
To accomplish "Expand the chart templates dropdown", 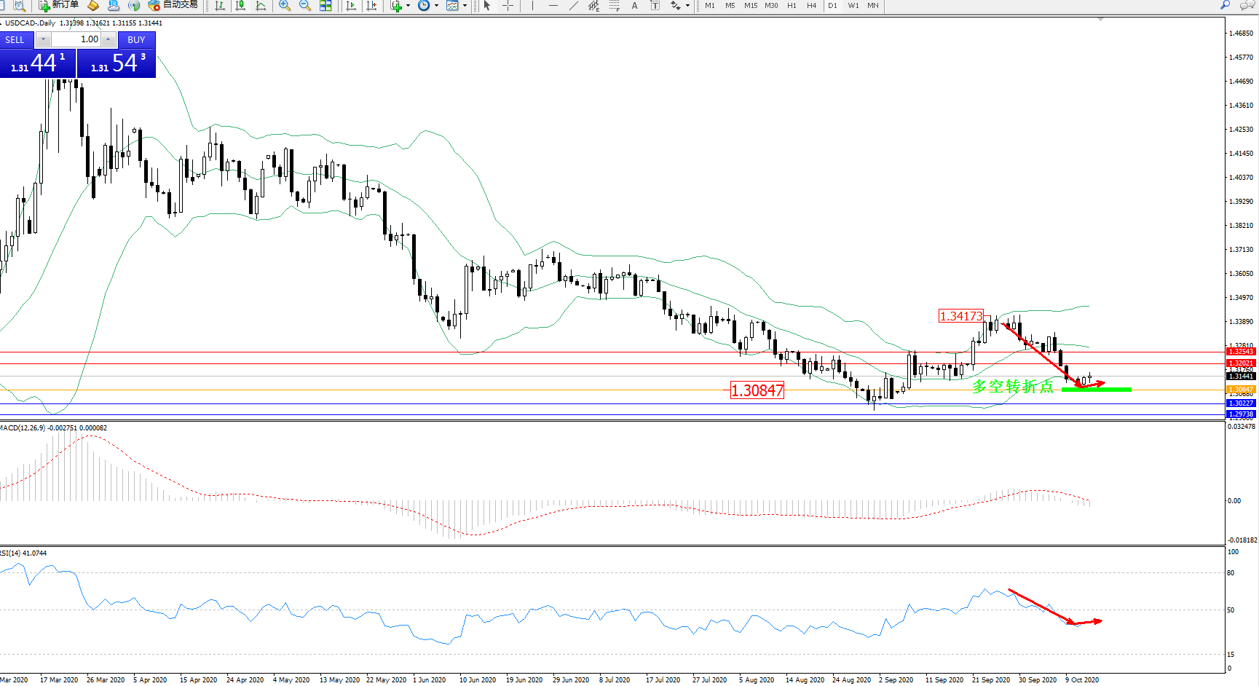I will coord(465,6).
